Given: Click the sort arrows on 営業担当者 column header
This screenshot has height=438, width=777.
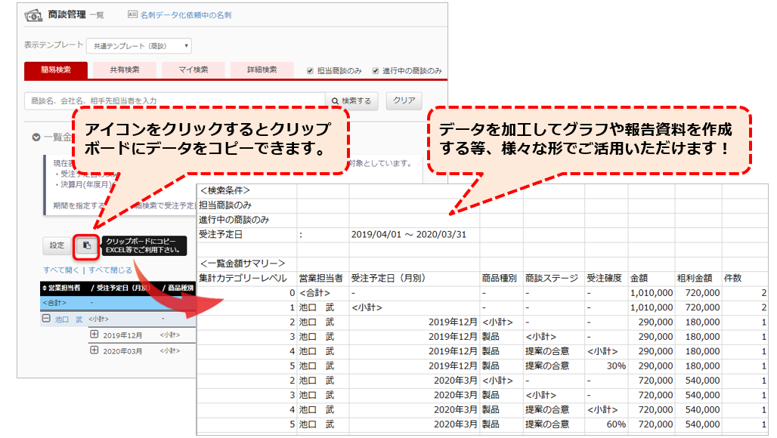Looking at the screenshot, I should click(x=45, y=288).
